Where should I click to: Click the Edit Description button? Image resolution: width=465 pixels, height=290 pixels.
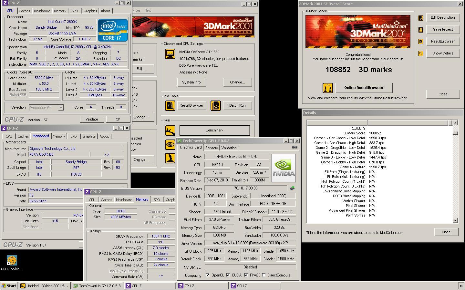point(443,18)
